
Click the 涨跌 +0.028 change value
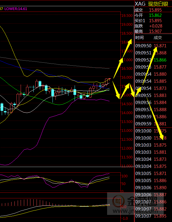tap(156, 26)
